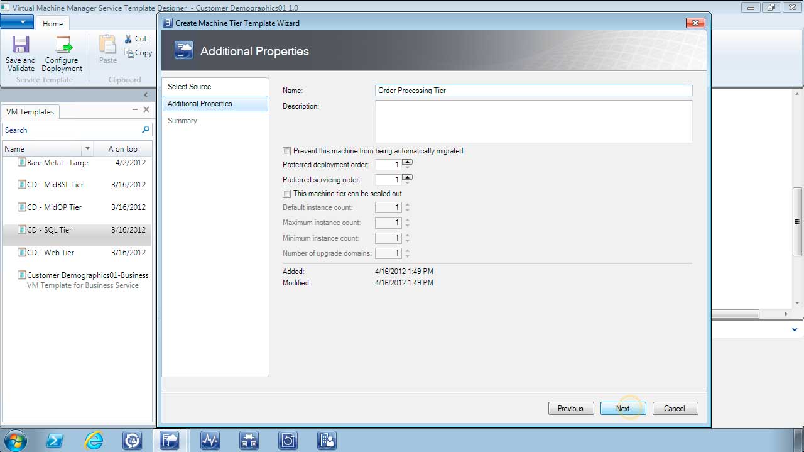Click the horizontal scrollbar right arrow in designer
Screen dimensions: 804x452
786,314
